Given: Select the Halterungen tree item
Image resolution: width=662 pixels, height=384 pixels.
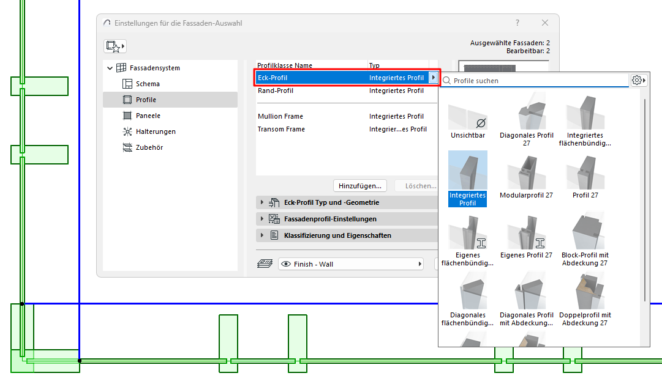Looking at the screenshot, I should (x=156, y=131).
